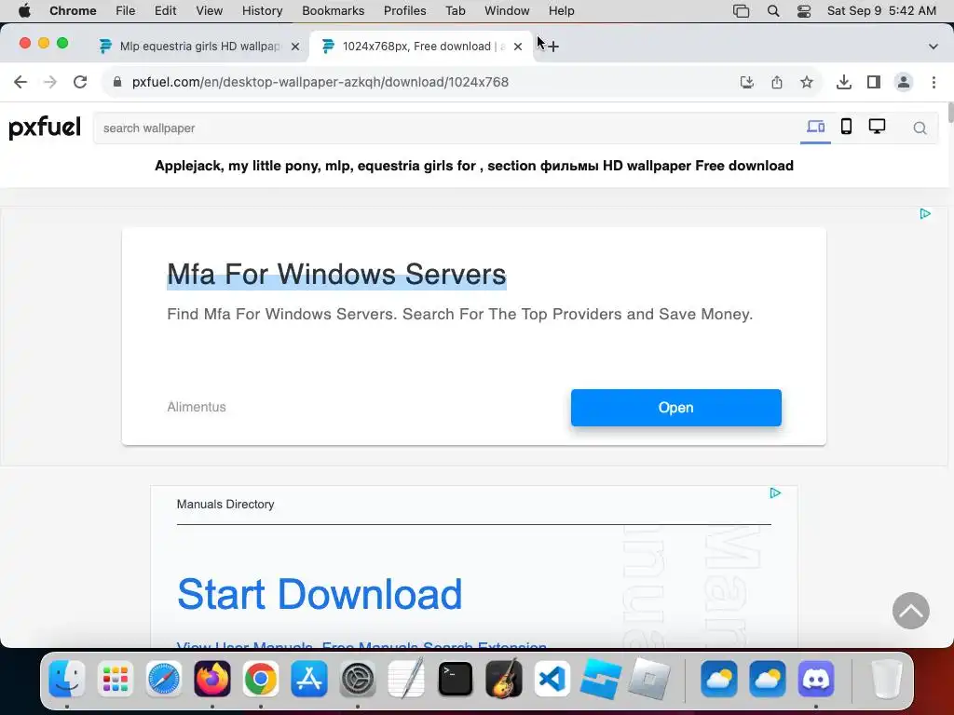Screen dimensions: 954x715
Task: View site info via lock icon
Action: point(117,82)
